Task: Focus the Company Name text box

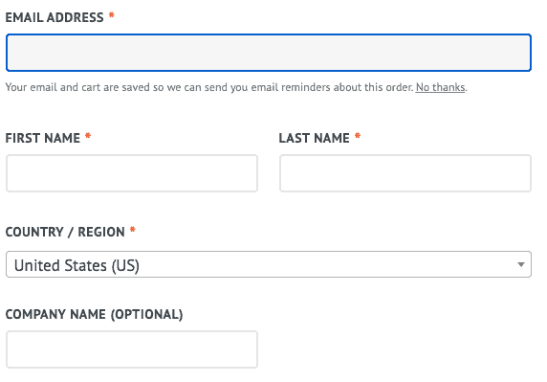Action: (x=132, y=349)
